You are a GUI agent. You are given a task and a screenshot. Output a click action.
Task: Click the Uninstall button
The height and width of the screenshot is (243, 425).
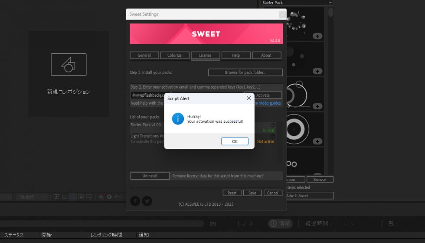click(150, 176)
